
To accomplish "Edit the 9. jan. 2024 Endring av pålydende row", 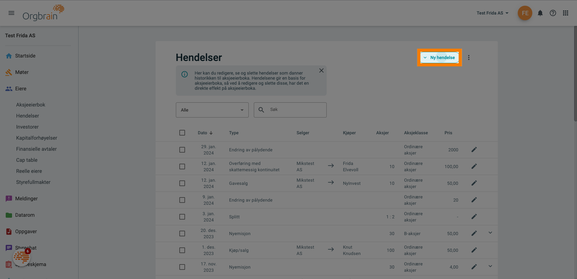I will [x=474, y=200].
